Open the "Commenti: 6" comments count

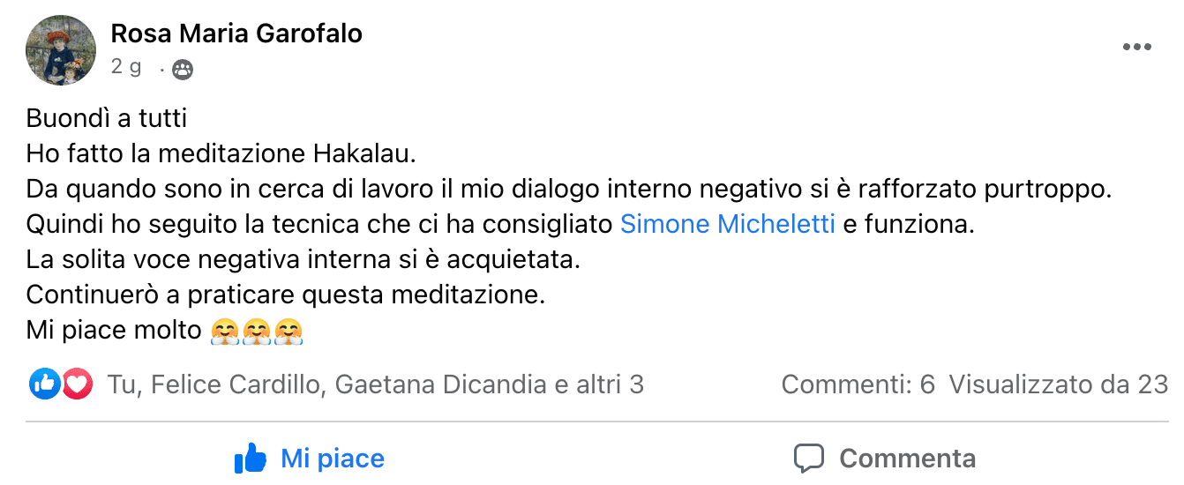pos(858,384)
